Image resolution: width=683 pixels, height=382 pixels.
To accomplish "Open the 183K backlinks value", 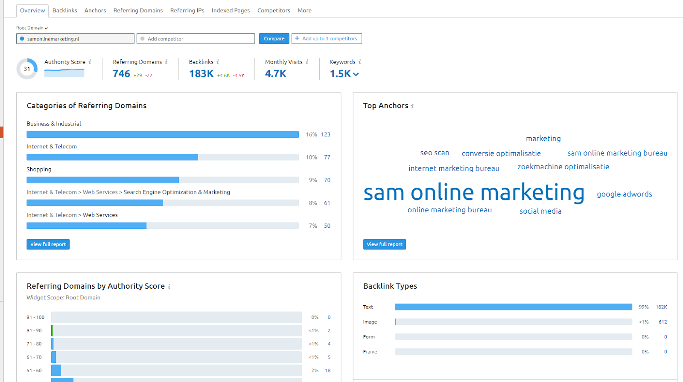I will (201, 74).
